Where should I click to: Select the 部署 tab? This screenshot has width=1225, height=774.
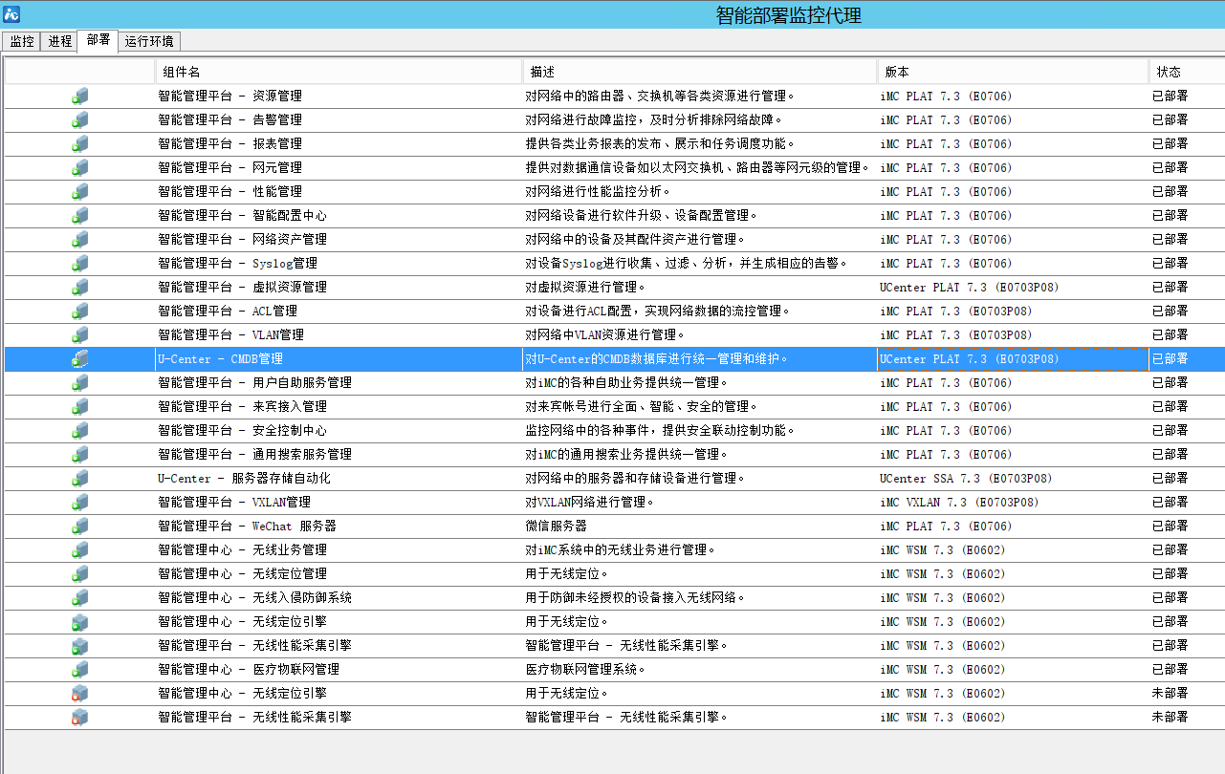(x=98, y=40)
